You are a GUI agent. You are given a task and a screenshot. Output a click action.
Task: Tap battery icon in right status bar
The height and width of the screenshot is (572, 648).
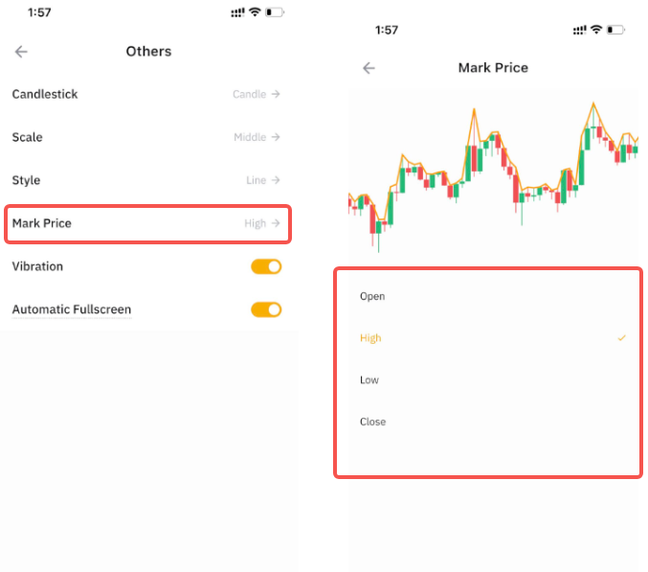point(617,30)
